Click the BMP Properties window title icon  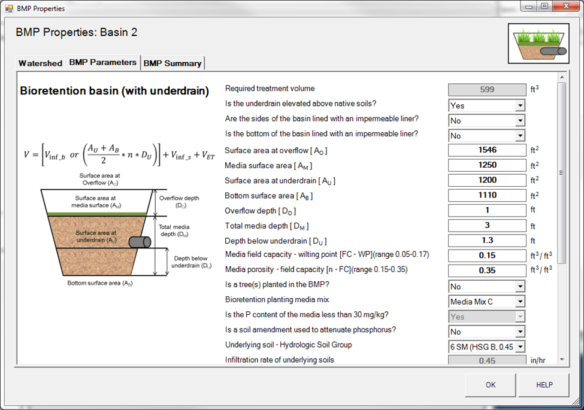(x=10, y=8)
